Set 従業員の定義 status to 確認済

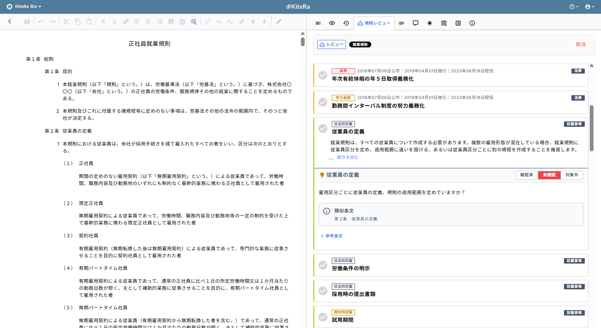click(526, 175)
